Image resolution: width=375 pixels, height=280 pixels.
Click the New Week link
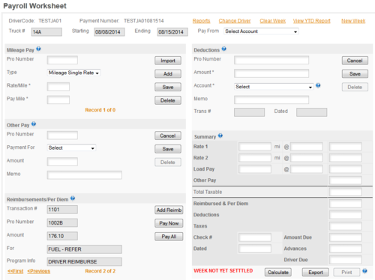coord(353,21)
